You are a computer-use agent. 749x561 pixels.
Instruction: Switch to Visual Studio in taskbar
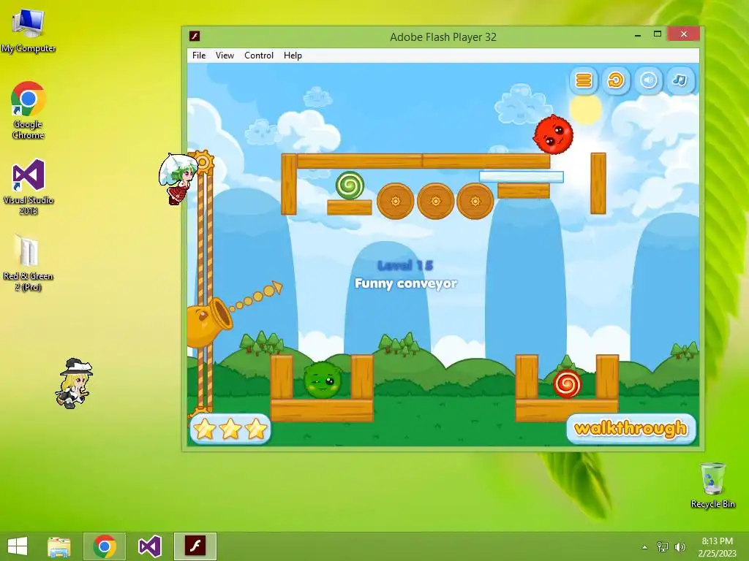point(149,546)
